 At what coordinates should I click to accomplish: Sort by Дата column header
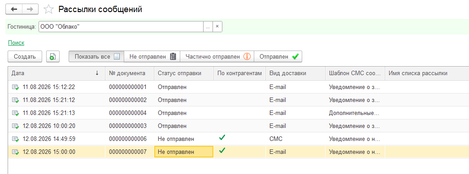tap(56, 73)
